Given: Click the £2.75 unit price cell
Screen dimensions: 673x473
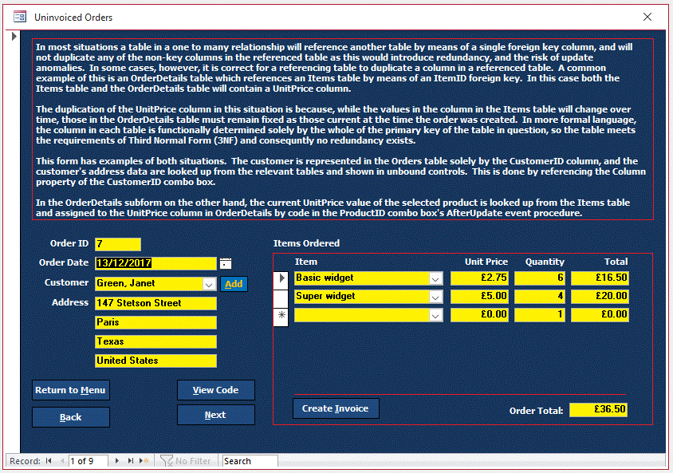Looking at the screenshot, I should (479, 278).
